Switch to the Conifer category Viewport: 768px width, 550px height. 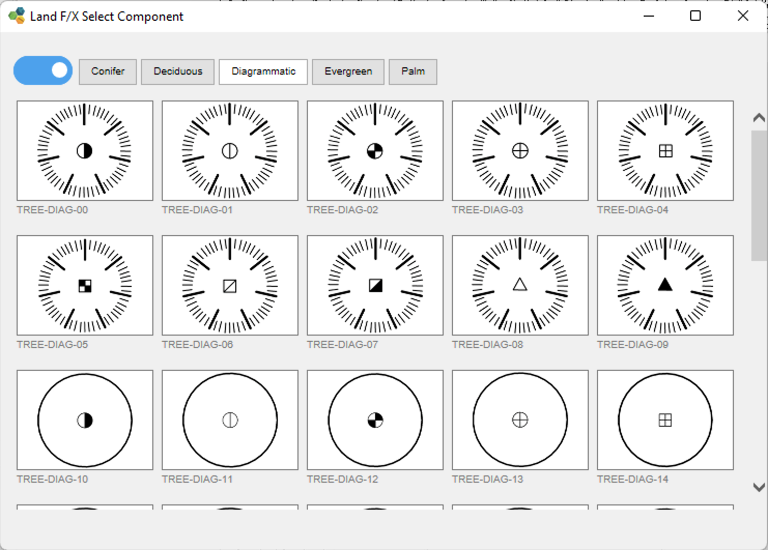click(x=108, y=71)
